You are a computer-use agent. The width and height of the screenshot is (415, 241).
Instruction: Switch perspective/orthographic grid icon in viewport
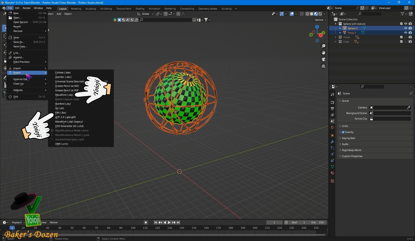pyautogui.click(x=323, y=66)
